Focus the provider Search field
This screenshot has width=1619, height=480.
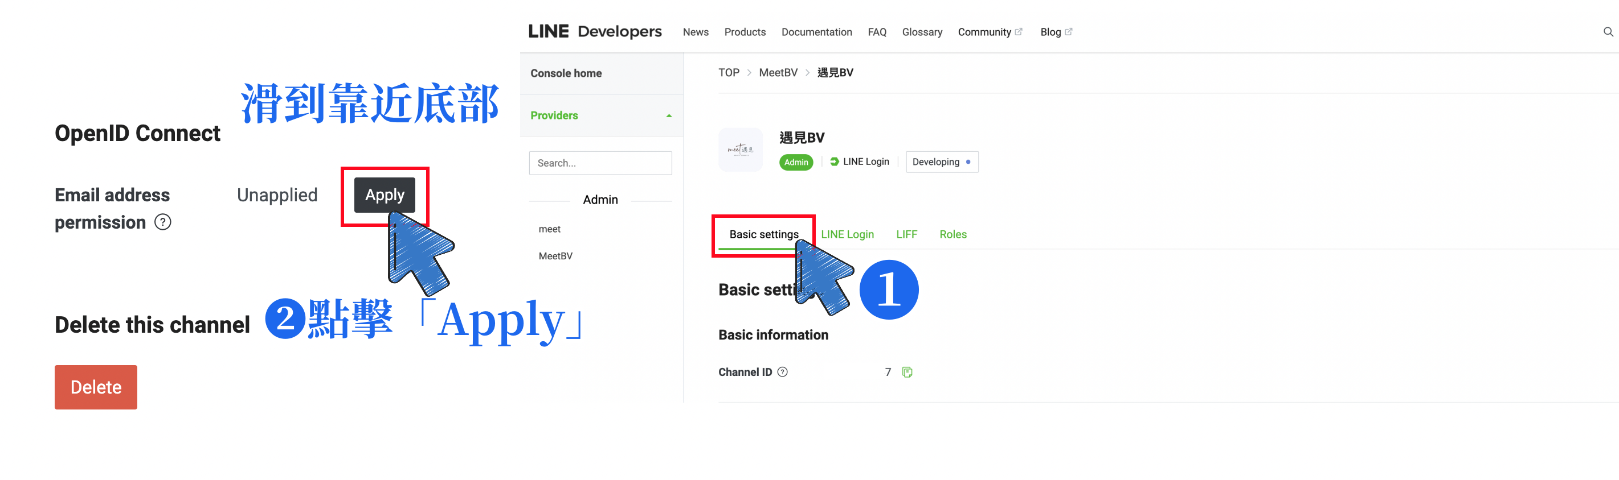600,163
